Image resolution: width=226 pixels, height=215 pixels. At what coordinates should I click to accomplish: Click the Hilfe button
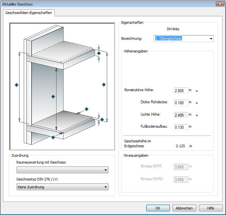click(211, 208)
